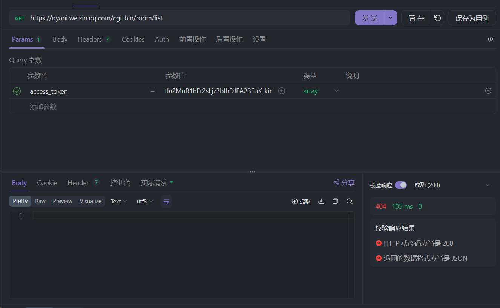Download the response body
Viewport: 500px width, 308px height.
click(321, 201)
